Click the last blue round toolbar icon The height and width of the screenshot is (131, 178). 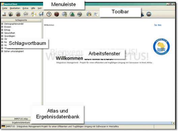149,14
